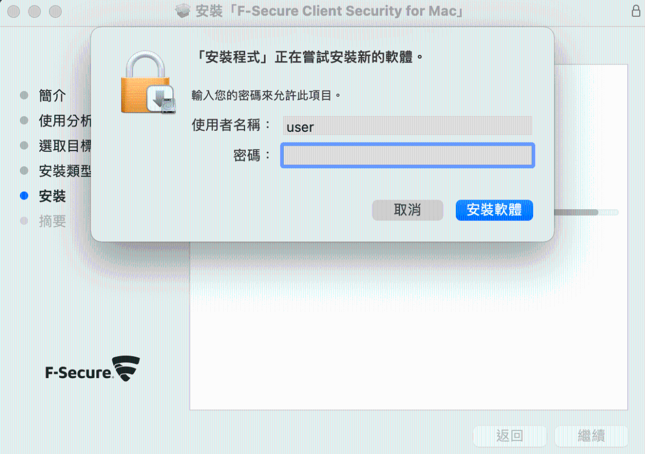Click the installation progress bar
The image size is (645, 454).
coord(586,212)
